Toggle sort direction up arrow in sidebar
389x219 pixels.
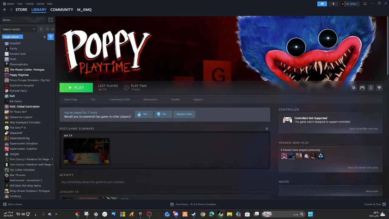pos(41,29)
